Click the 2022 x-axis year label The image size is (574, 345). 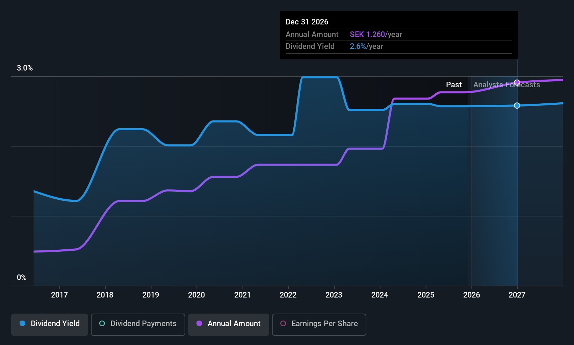288,295
